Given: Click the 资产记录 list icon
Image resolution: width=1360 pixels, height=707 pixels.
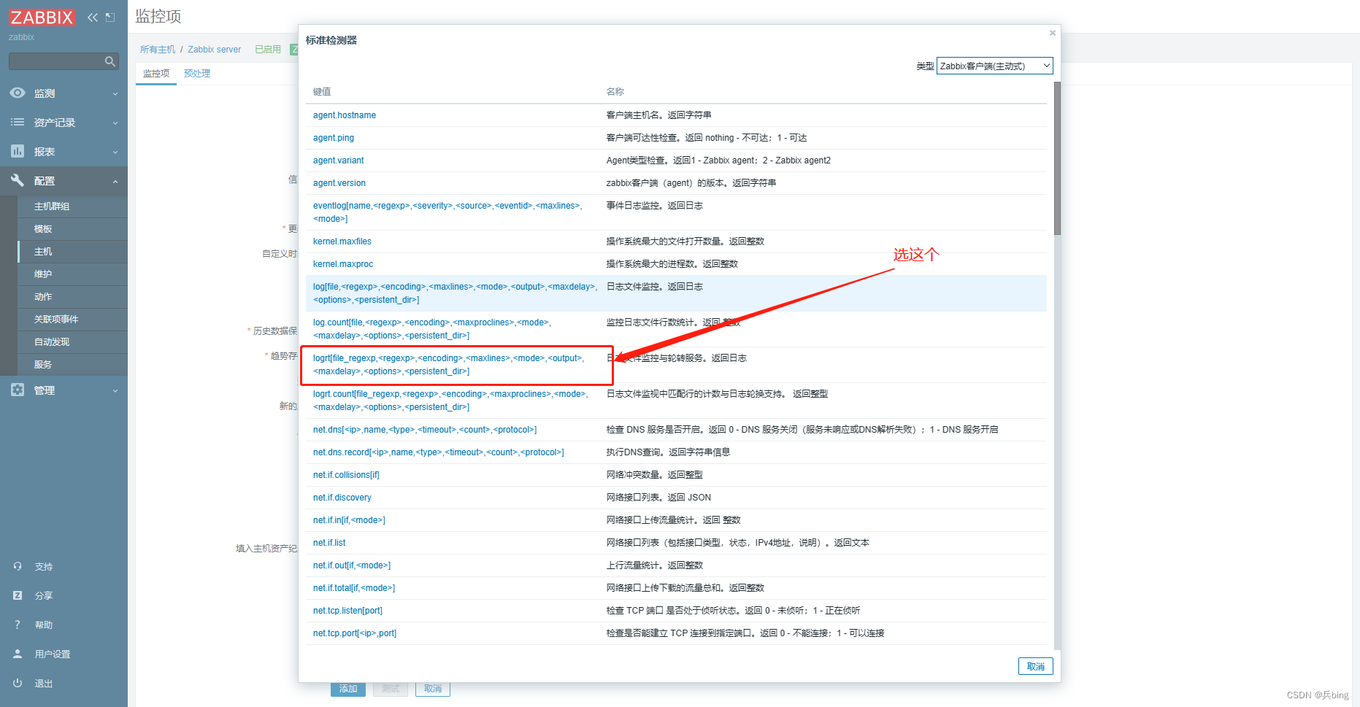Looking at the screenshot, I should click(x=18, y=123).
